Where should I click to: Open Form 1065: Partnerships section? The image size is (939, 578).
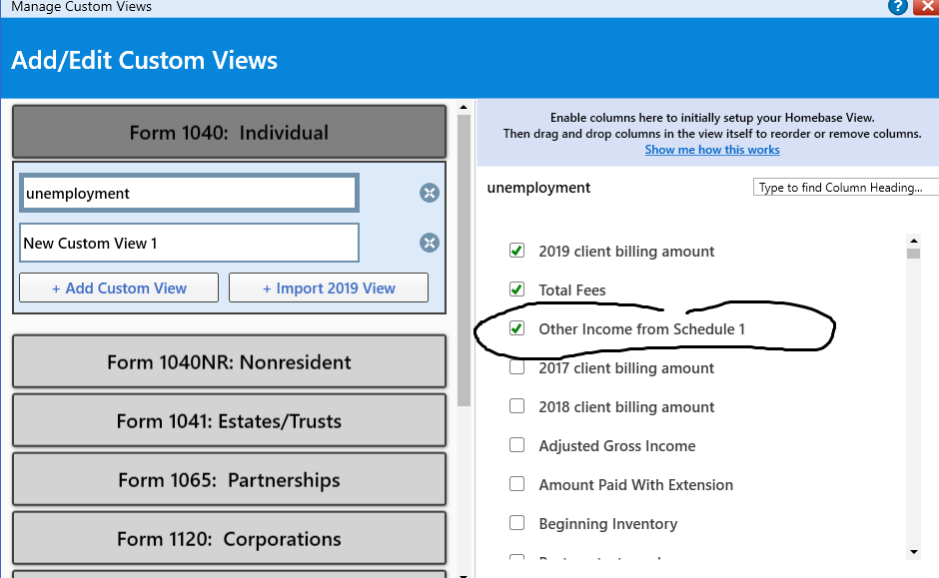click(x=229, y=479)
